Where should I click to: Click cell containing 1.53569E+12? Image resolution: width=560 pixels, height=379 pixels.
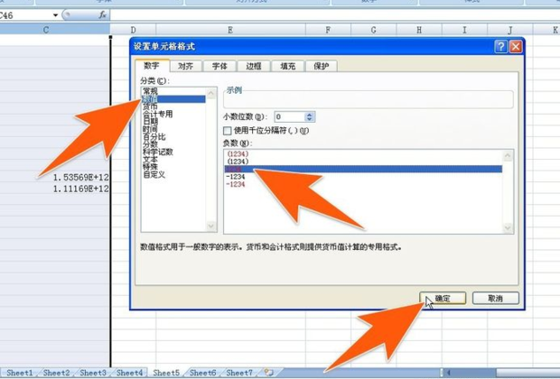[x=55, y=178]
